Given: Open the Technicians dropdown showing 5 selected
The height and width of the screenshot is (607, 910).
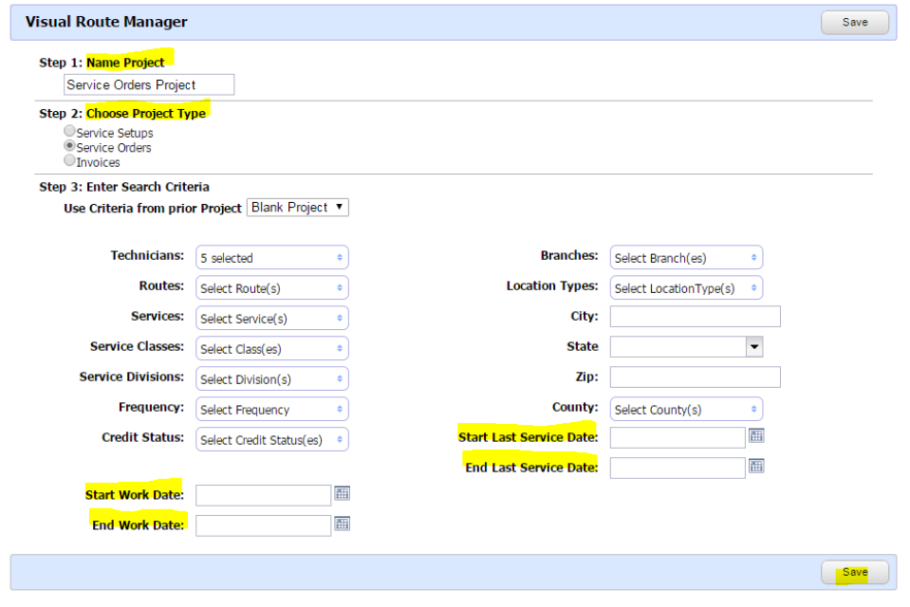Looking at the screenshot, I should click(x=271, y=257).
